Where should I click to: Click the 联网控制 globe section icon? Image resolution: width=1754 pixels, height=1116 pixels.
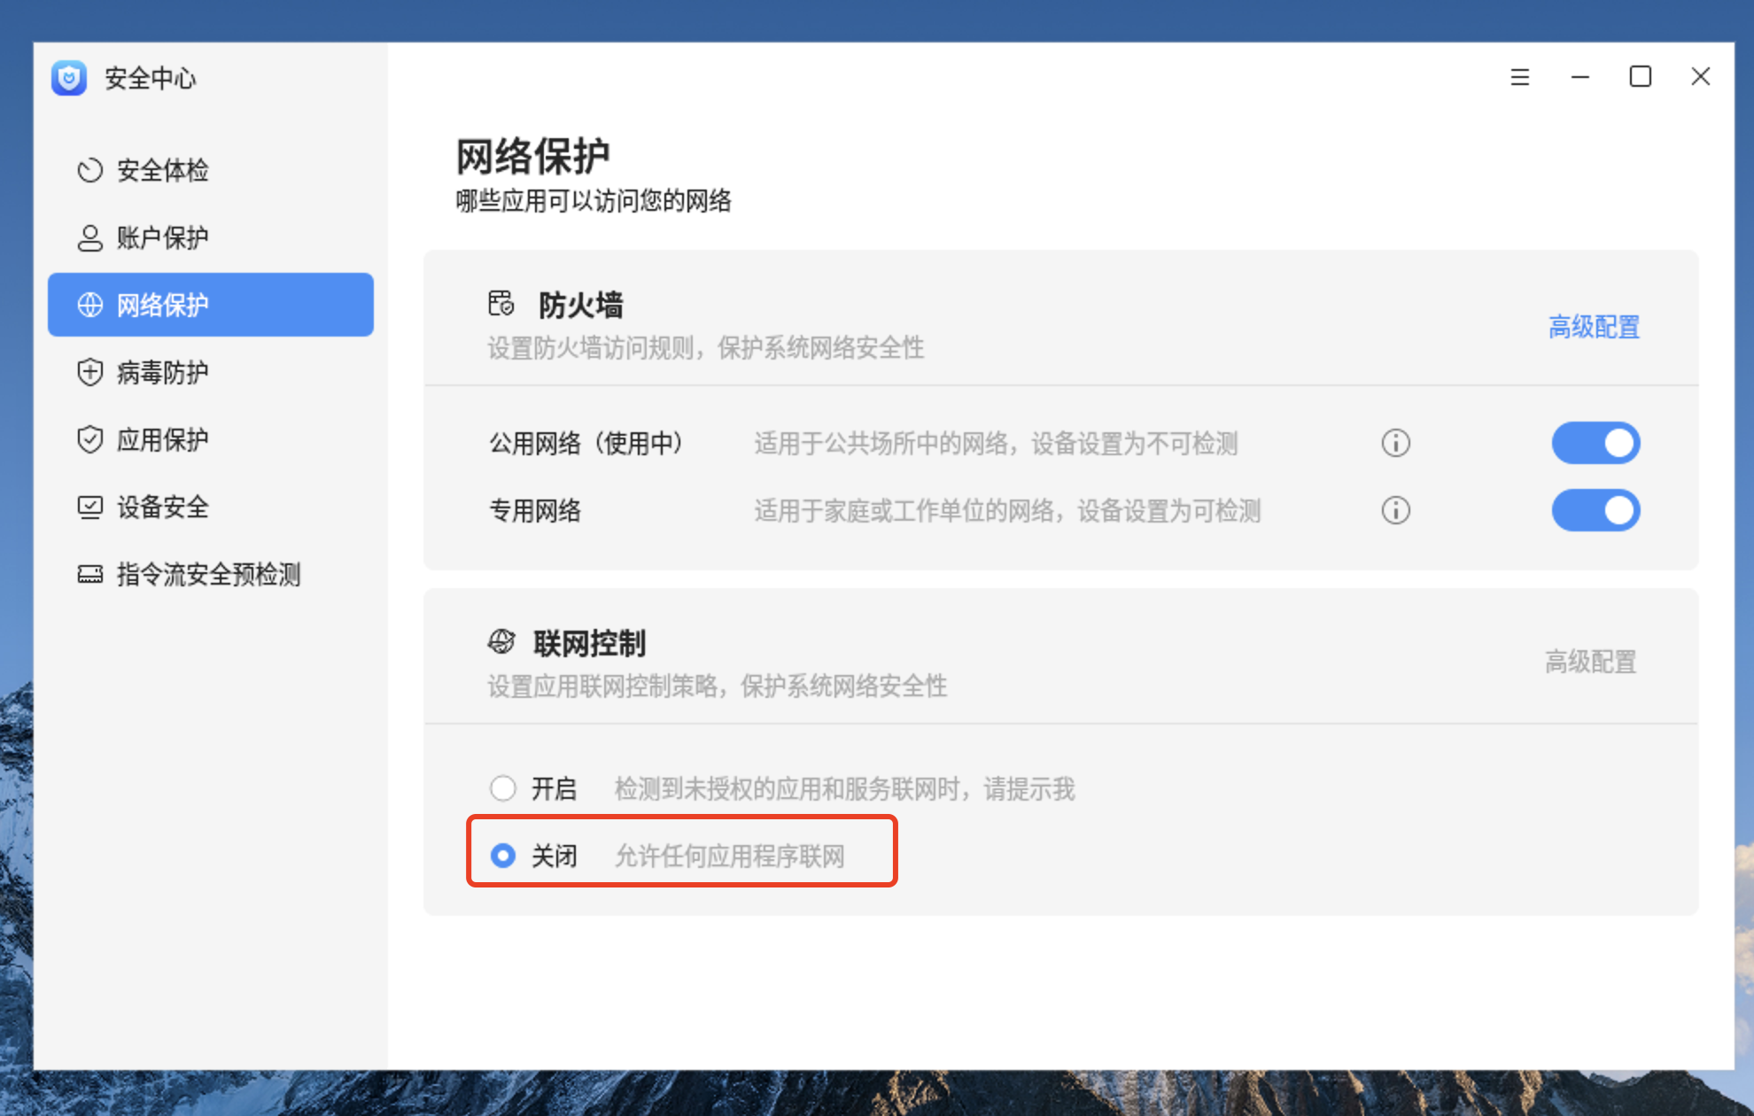point(501,642)
